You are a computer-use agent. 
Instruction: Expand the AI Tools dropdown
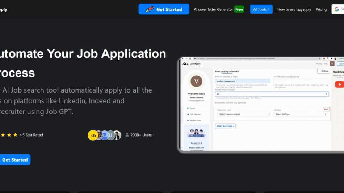(261, 9)
